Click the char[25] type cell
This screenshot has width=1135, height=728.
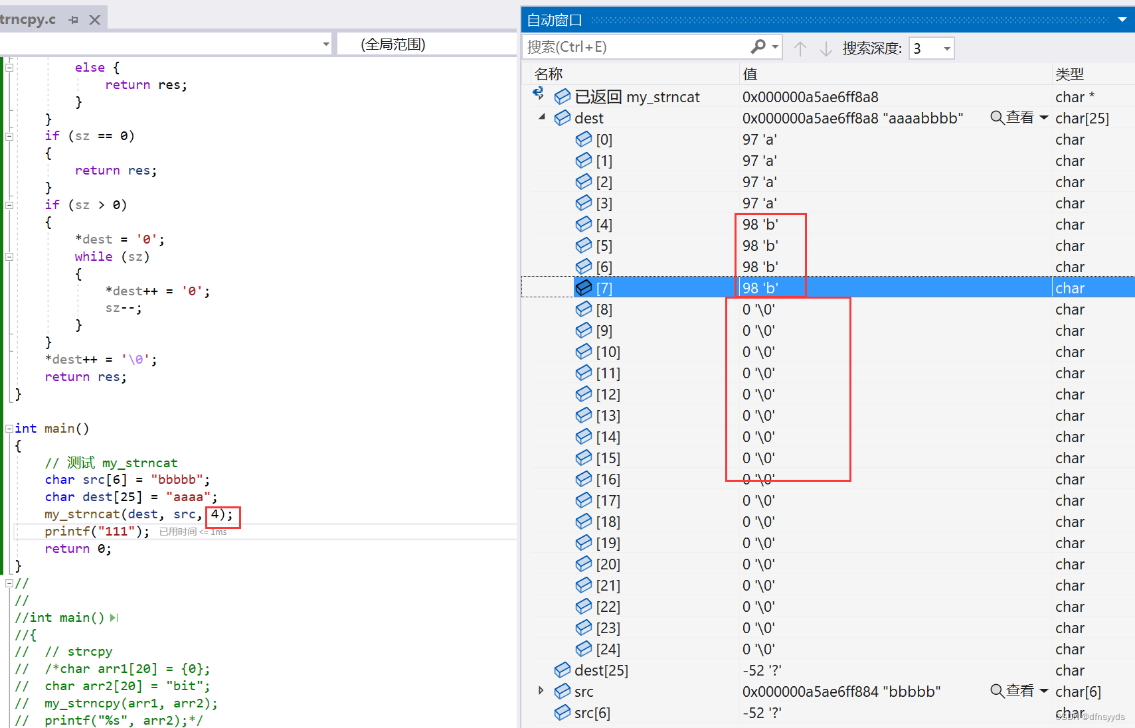[x=1082, y=118]
